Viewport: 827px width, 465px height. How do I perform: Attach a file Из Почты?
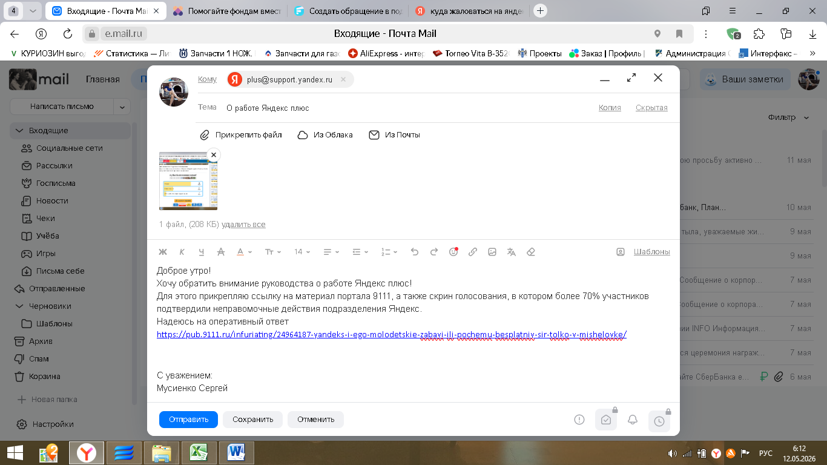point(394,135)
